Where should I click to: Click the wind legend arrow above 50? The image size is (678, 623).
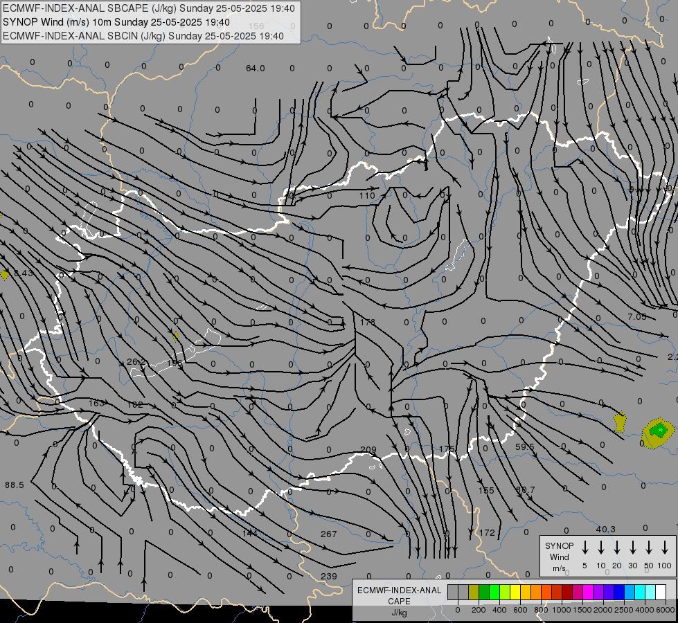[x=649, y=548]
